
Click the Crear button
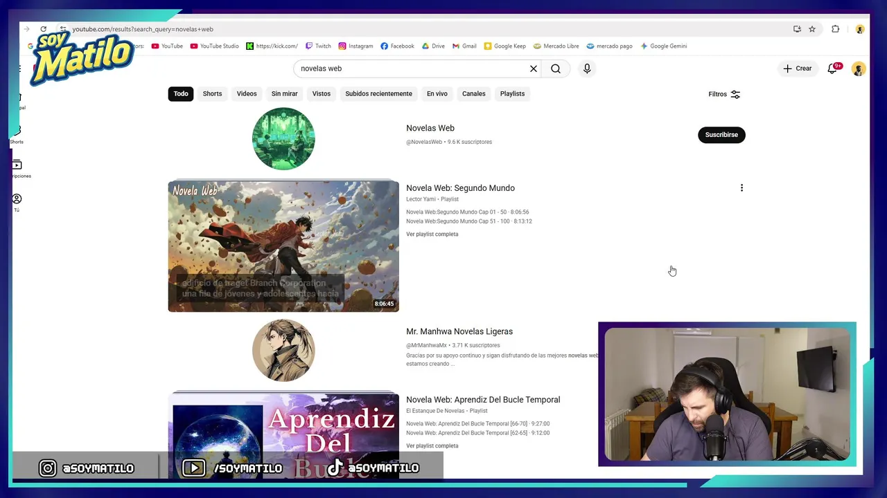click(798, 68)
